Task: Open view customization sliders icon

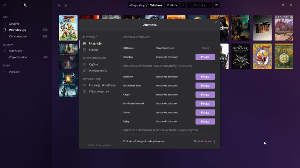Action: tap(216, 5)
